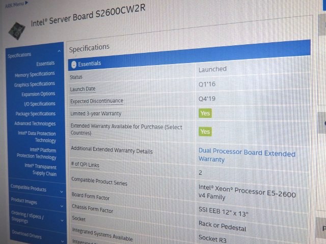Click the Socket R3 value
This screenshot has height=244, width=326.
click(212, 238)
